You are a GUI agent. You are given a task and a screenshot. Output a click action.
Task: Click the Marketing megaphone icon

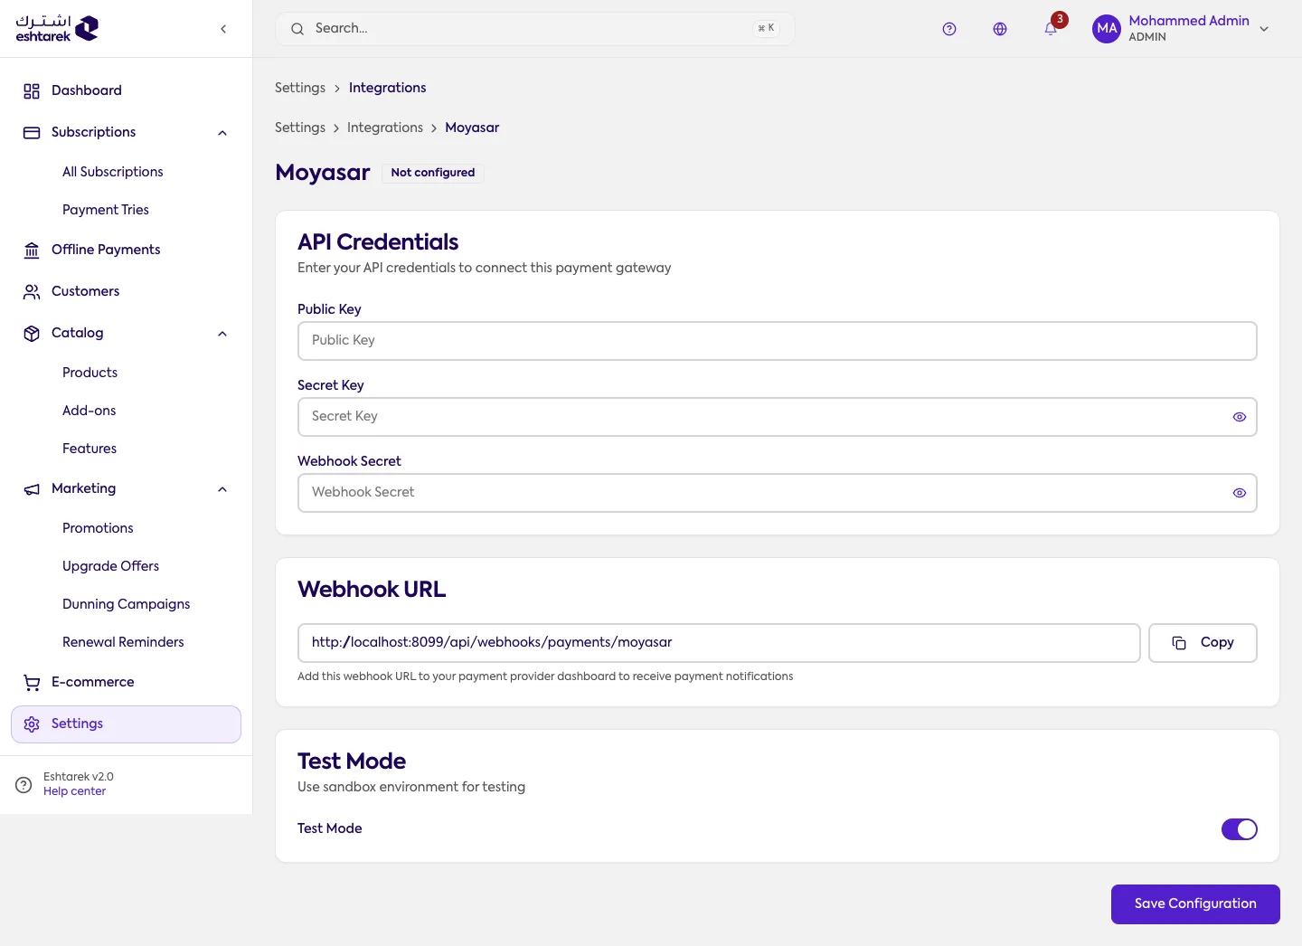(x=32, y=488)
